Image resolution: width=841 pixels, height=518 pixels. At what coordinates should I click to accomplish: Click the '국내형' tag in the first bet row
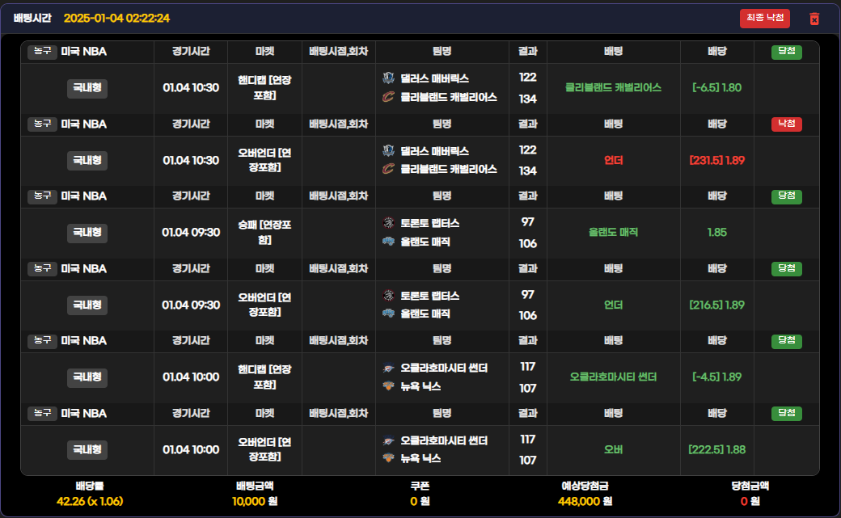pos(87,87)
